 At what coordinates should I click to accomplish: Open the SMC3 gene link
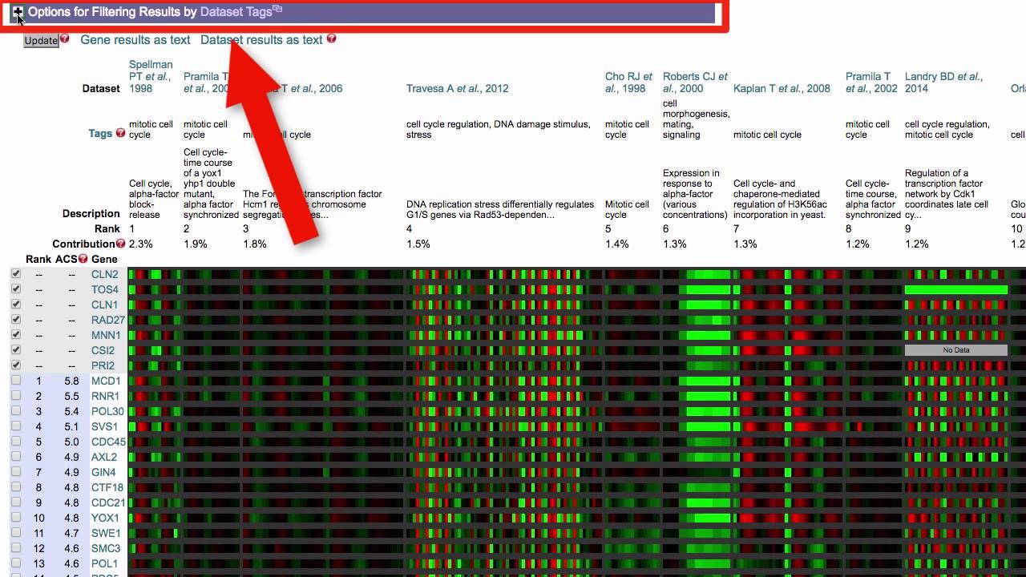coord(106,548)
